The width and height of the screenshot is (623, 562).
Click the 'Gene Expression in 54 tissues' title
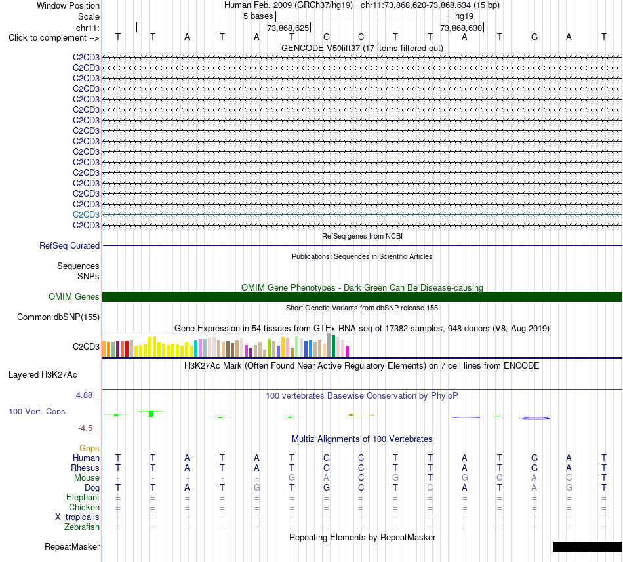point(362,329)
